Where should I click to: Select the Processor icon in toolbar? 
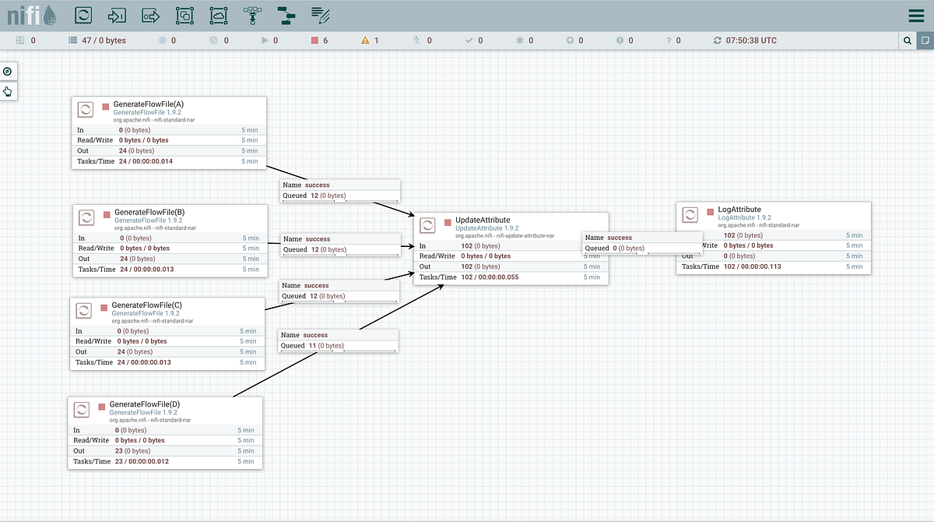pos(82,14)
